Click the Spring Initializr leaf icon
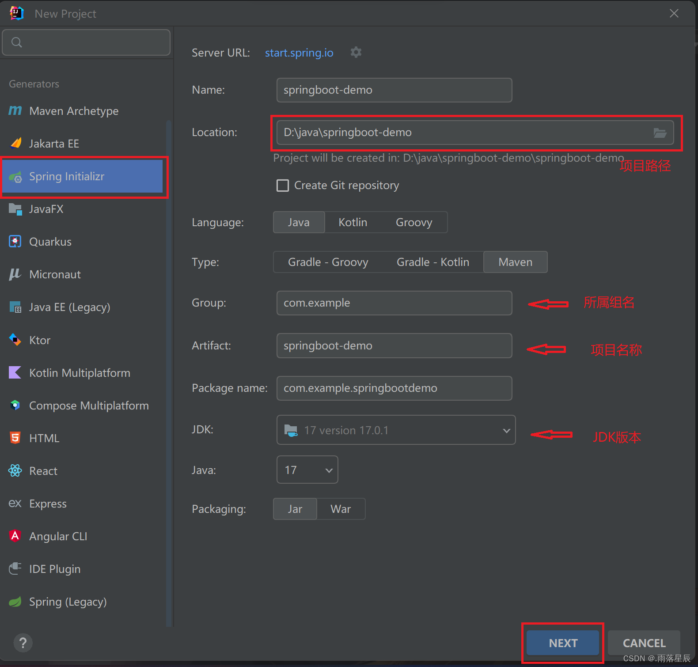 click(x=15, y=177)
